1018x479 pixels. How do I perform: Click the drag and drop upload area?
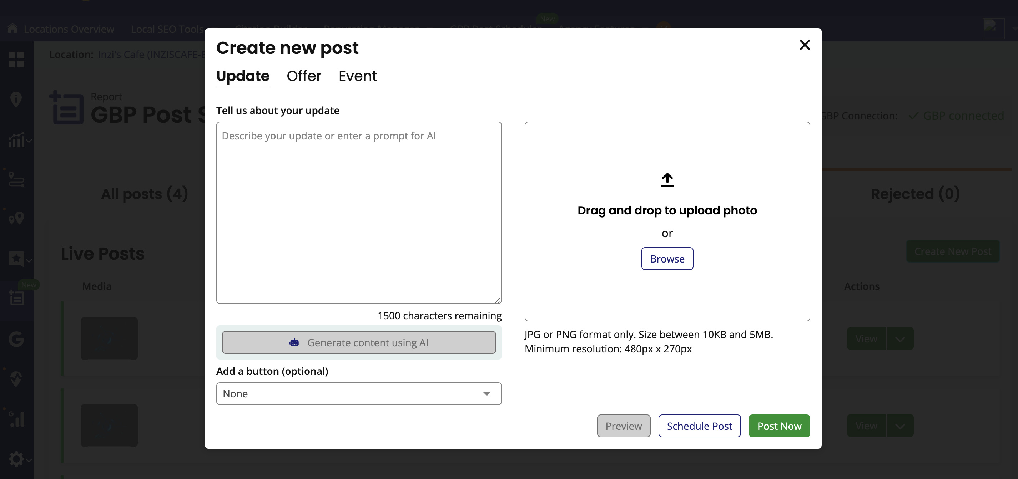(x=667, y=221)
